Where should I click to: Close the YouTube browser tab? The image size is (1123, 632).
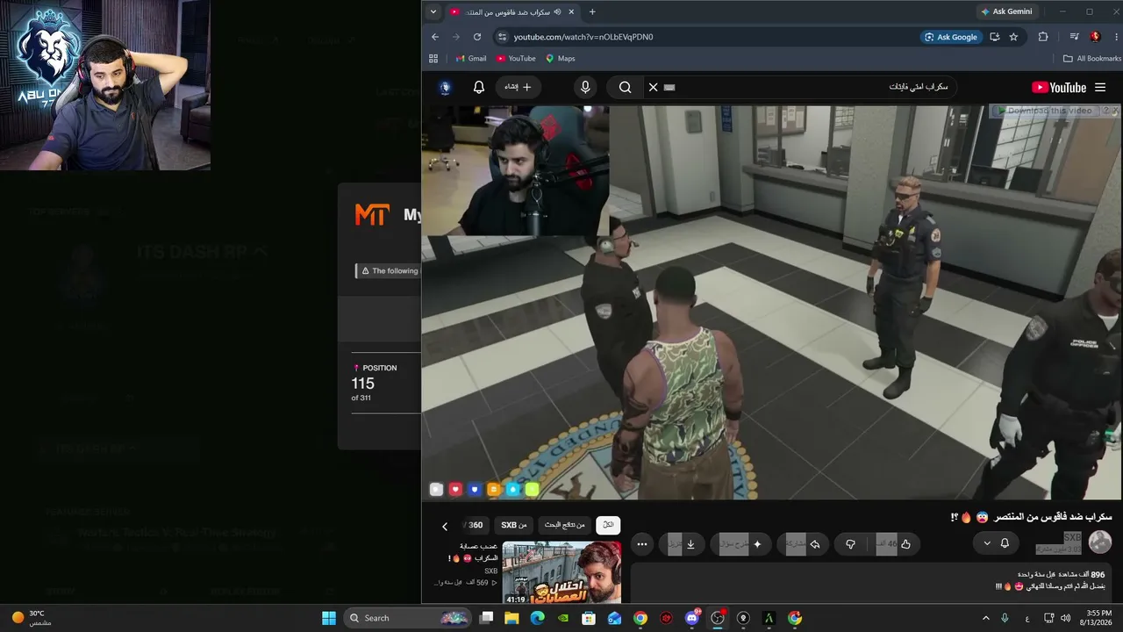(x=571, y=12)
